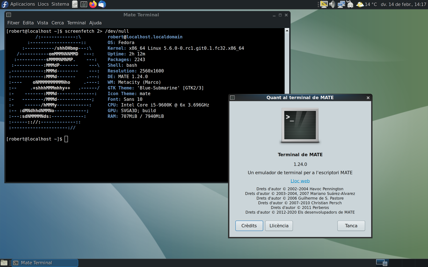The width and height of the screenshot is (428, 267).
Task: Click the clock showing dv. 14 de febr., 14:17
Action: [404, 4]
